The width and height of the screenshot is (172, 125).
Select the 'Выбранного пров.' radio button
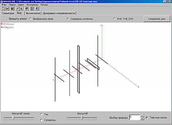[x=30, y=19]
